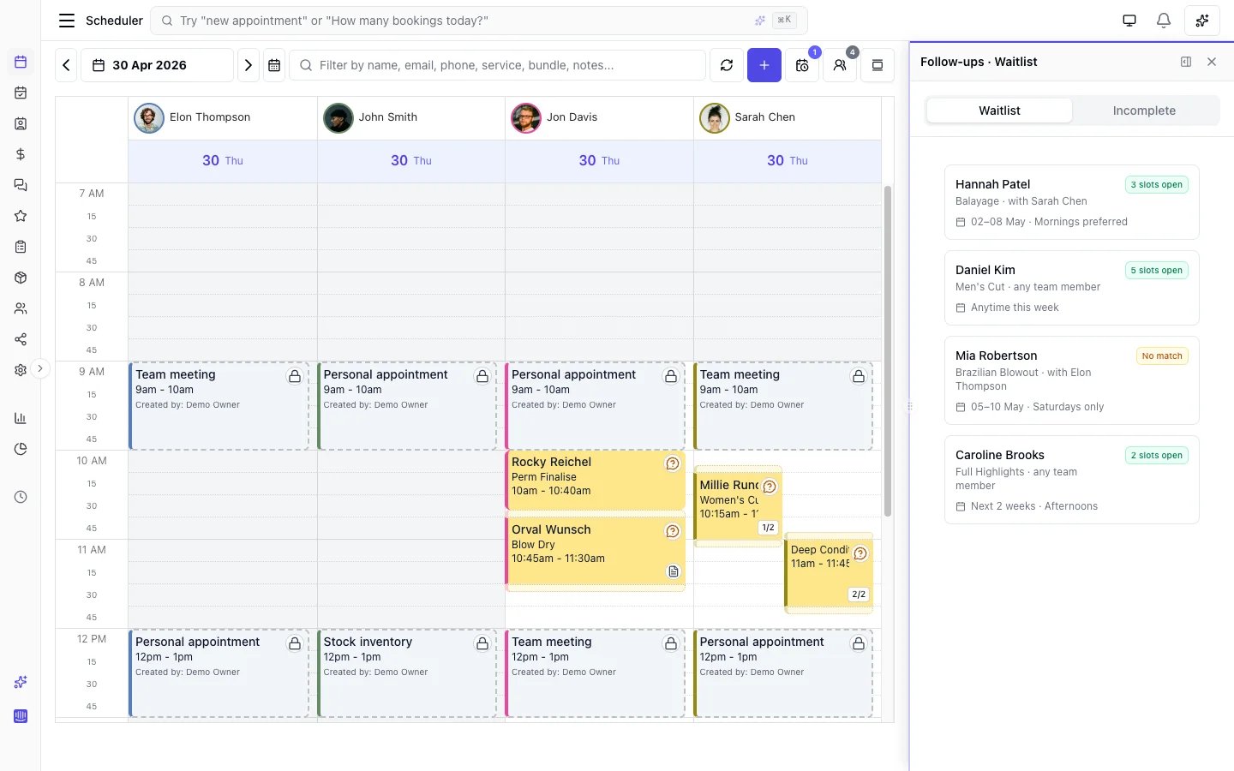Open the contact badge icon in sidebar
The image size is (1234, 771).
[21, 123]
